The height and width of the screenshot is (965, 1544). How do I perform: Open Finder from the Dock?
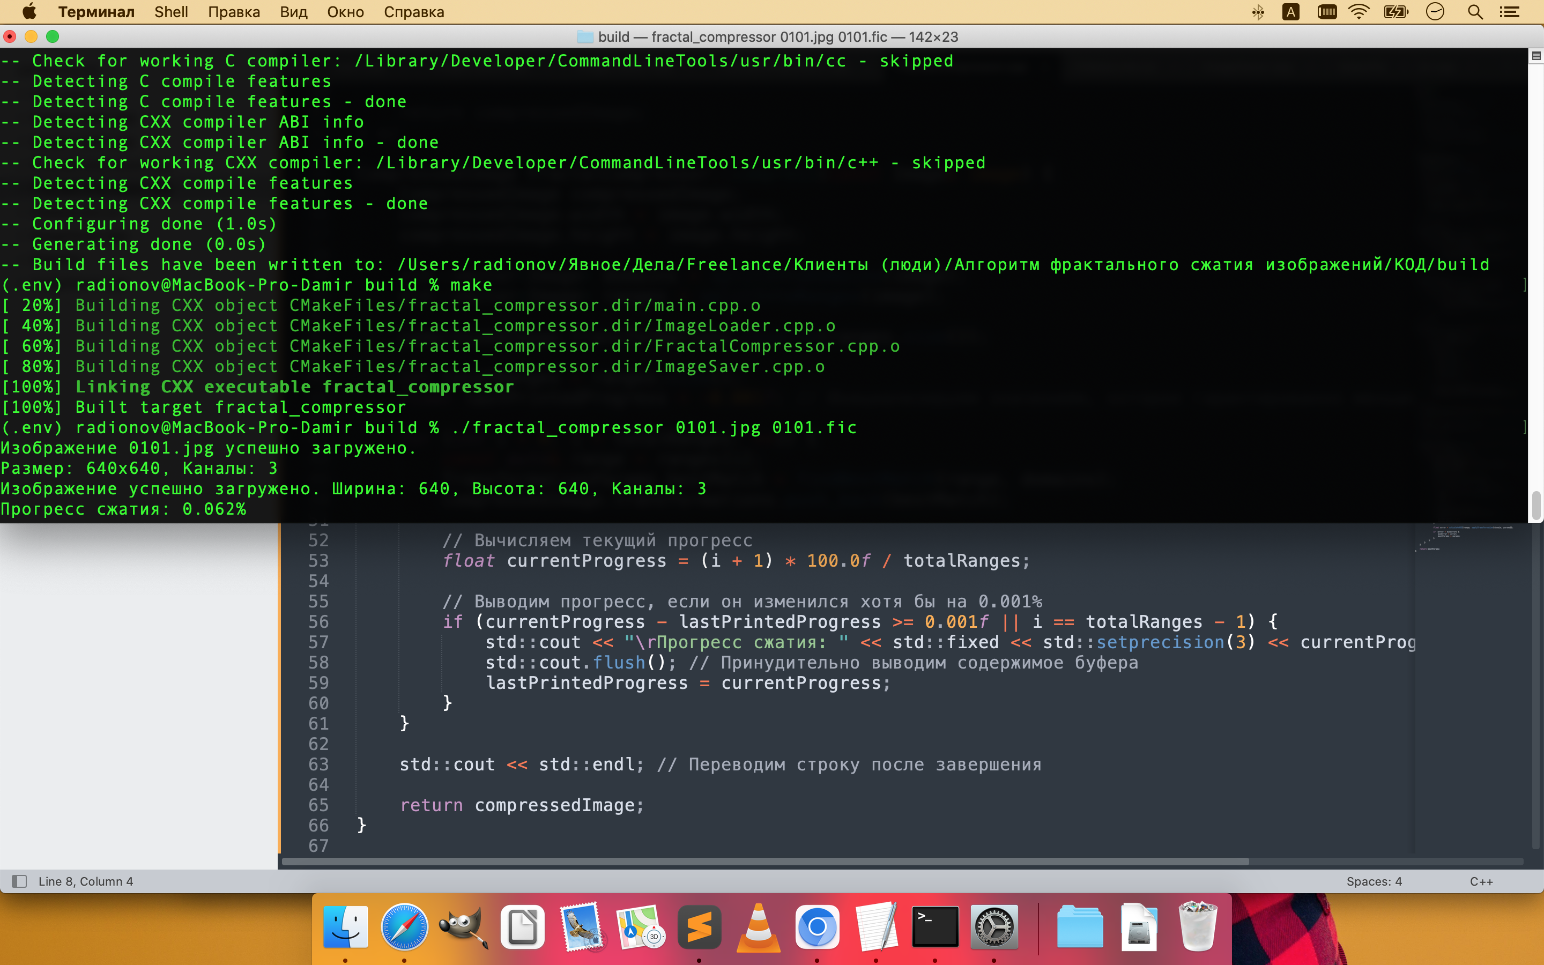point(345,927)
